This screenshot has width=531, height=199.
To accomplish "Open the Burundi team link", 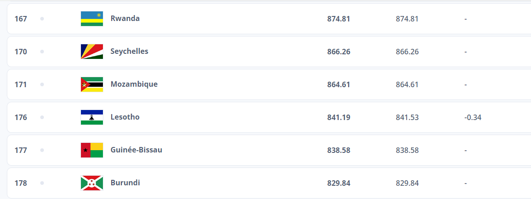I will click(x=125, y=183).
